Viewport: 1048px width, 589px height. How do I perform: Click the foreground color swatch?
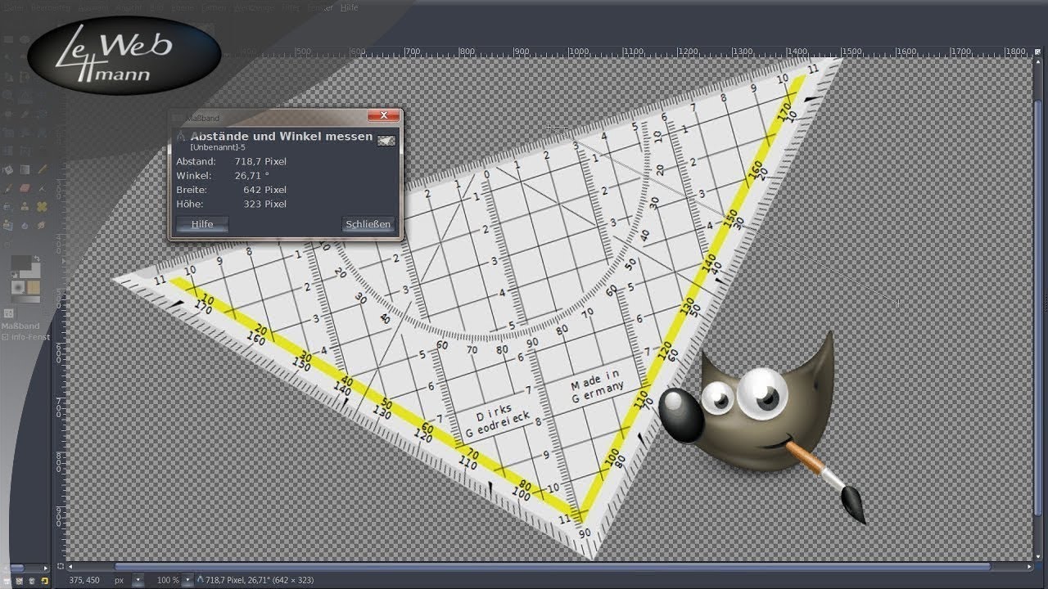coord(20,263)
